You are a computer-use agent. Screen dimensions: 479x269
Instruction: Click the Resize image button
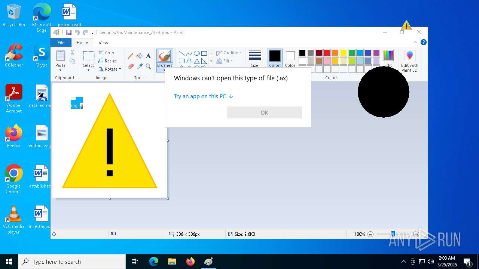click(108, 61)
